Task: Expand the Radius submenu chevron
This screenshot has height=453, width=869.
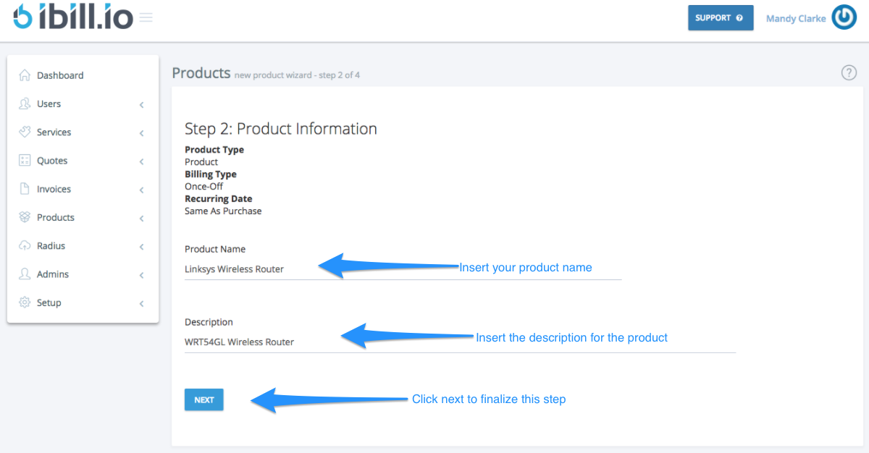Action: pyautogui.click(x=142, y=247)
